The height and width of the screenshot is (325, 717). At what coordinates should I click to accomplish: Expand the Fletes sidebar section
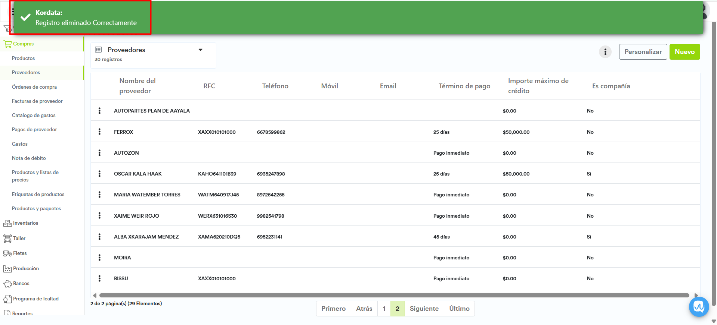[20, 253]
